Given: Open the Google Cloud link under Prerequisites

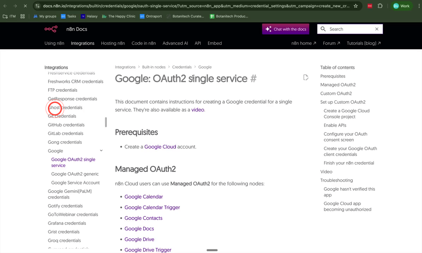Looking at the screenshot, I should [x=160, y=147].
